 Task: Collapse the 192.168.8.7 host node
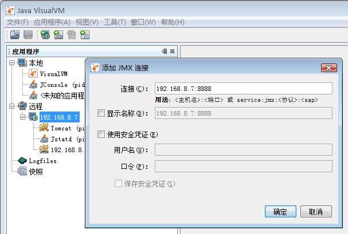(22, 117)
